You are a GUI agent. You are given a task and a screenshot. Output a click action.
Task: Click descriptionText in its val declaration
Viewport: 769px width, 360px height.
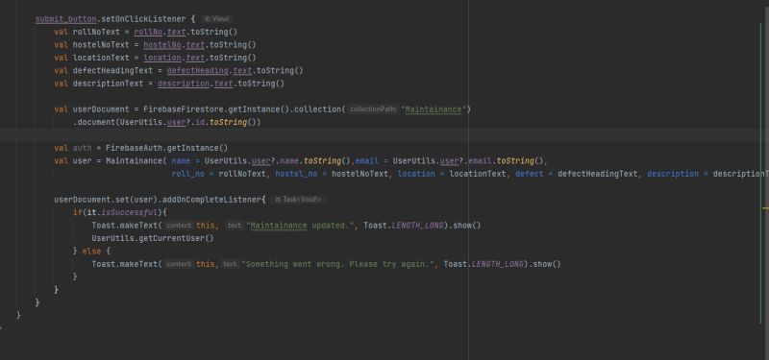[108, 84]
